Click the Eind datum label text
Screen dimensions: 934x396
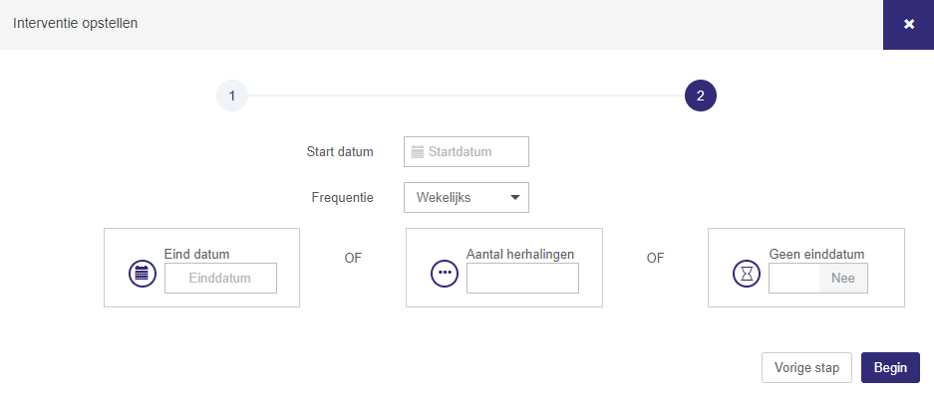pyautogui.click(x=196, y=255)
